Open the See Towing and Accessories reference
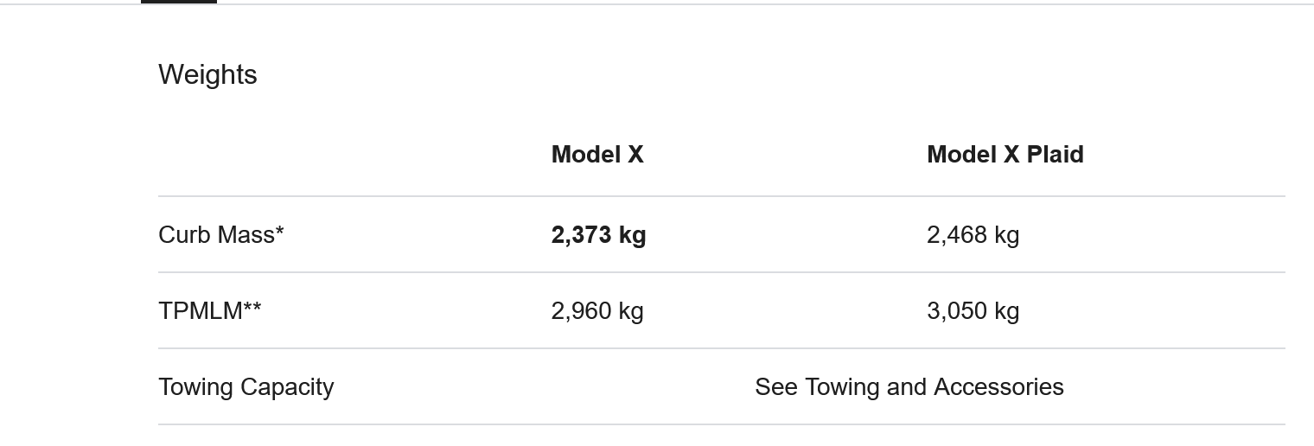The width and height of the screenshot is (1314, 446). [x=909, y=387]
